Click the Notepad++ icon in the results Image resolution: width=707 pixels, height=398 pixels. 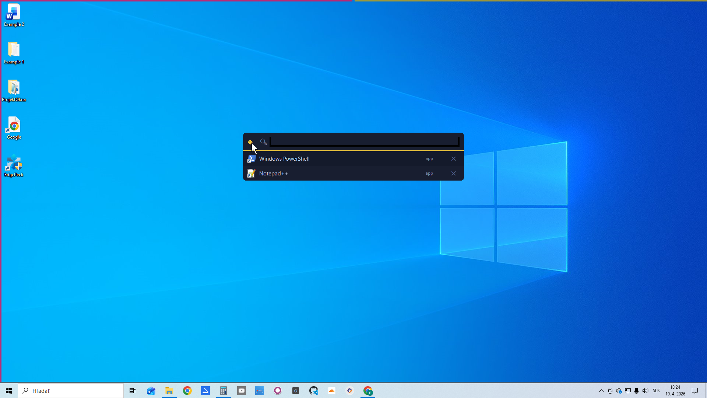tap(252, 173)
